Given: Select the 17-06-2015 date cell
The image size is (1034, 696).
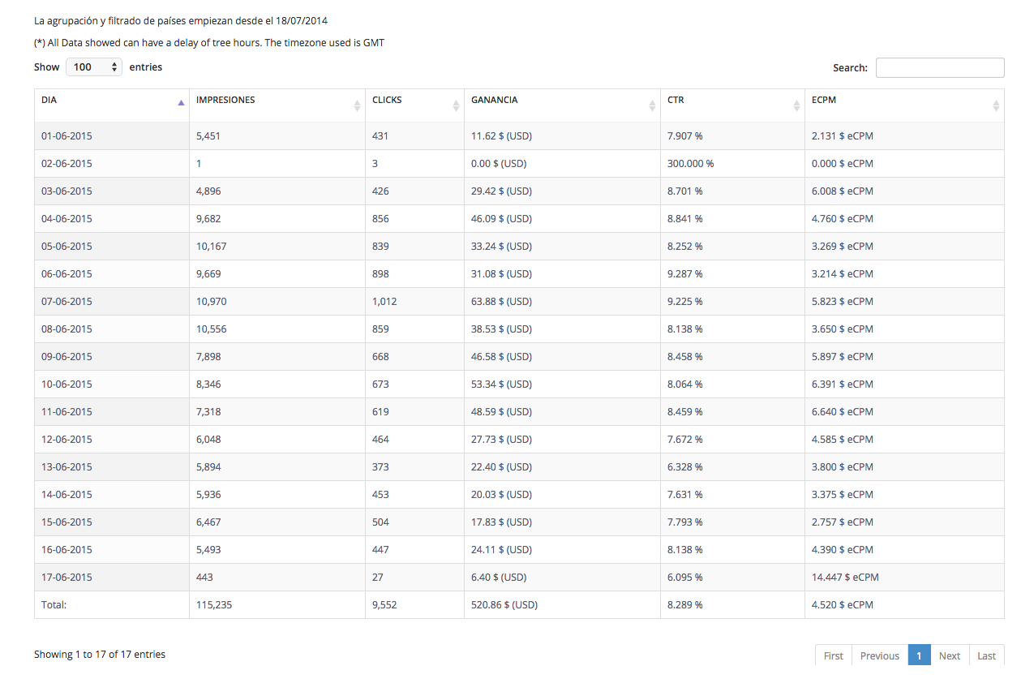Looking at the screenshot, I should 112,578.
